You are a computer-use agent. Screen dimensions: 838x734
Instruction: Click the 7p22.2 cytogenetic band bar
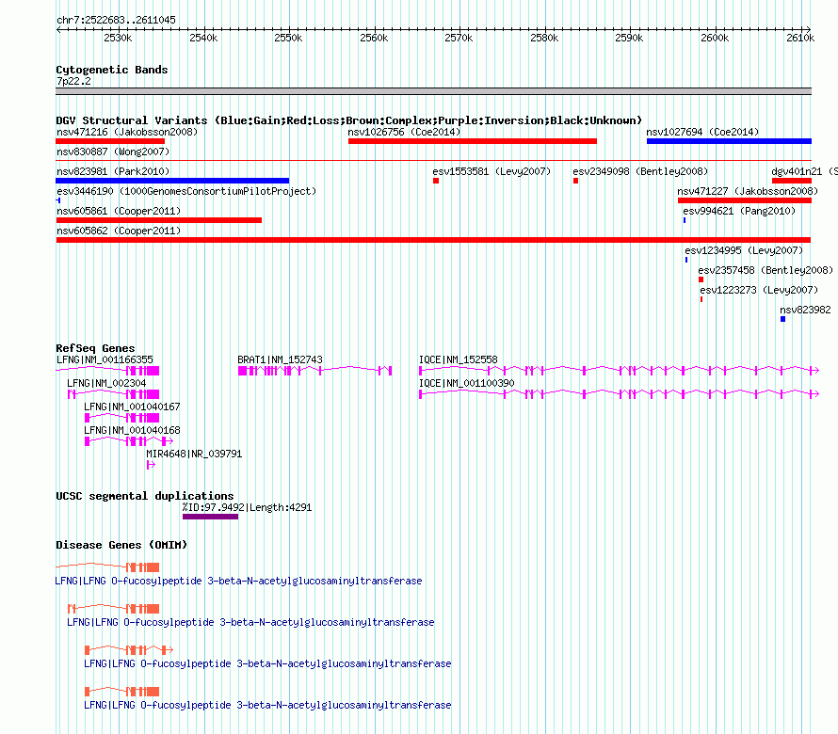coord(433,91)
